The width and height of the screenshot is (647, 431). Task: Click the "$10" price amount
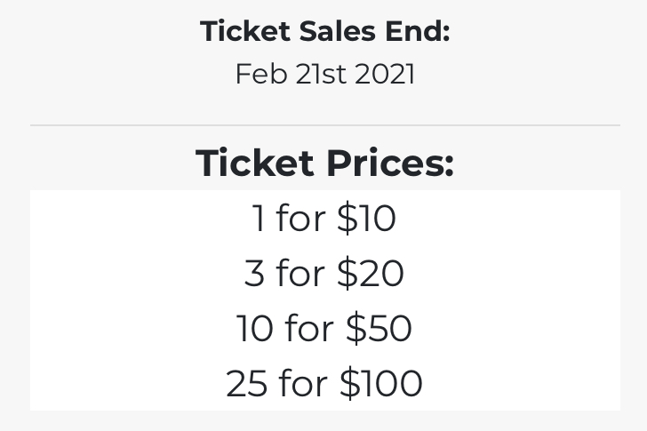click(x=366, y=218)
